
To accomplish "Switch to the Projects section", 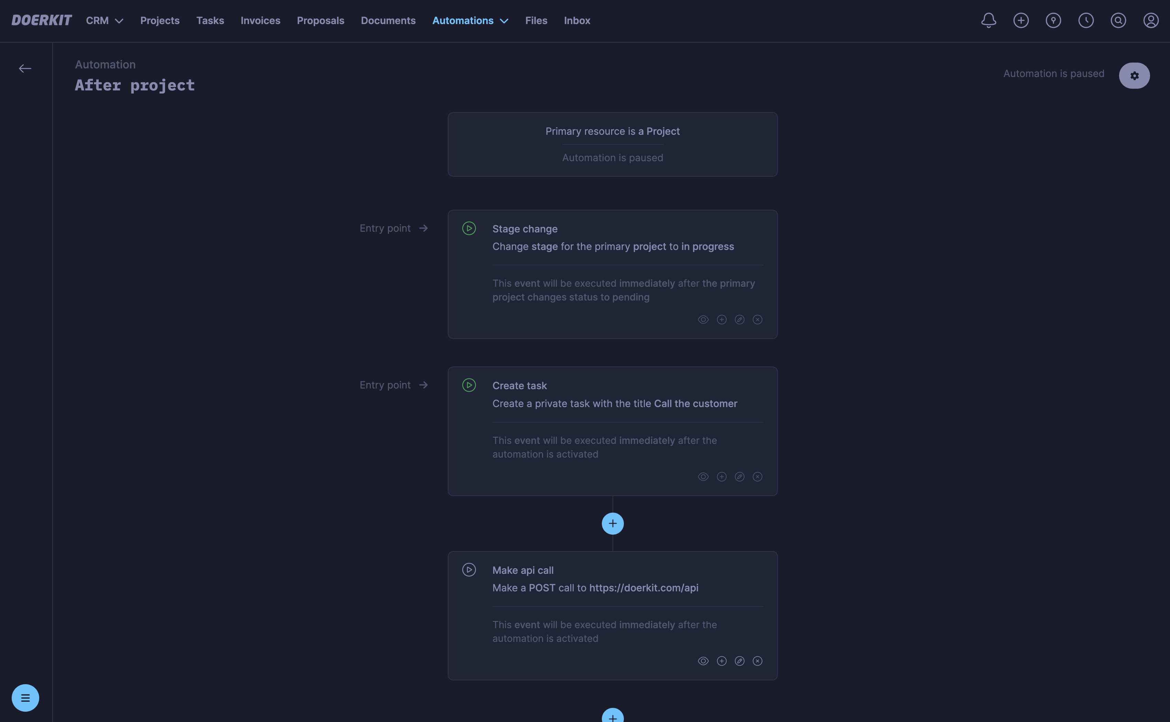I will pyautogui.click(x=160, y=21).
